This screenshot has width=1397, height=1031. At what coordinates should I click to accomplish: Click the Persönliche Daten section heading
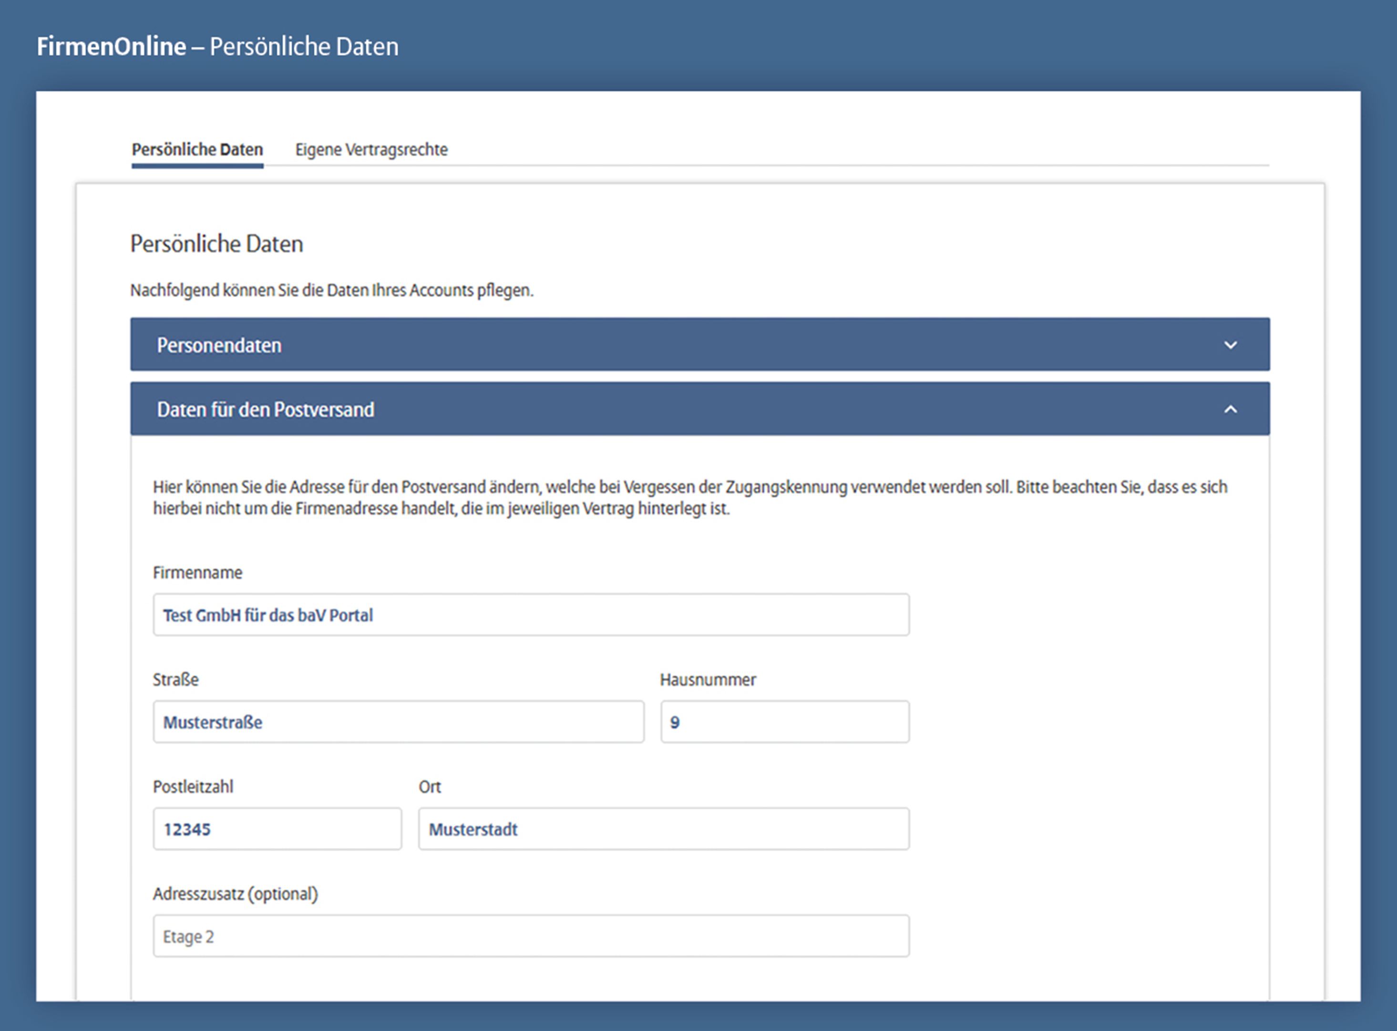pos(216,244)
